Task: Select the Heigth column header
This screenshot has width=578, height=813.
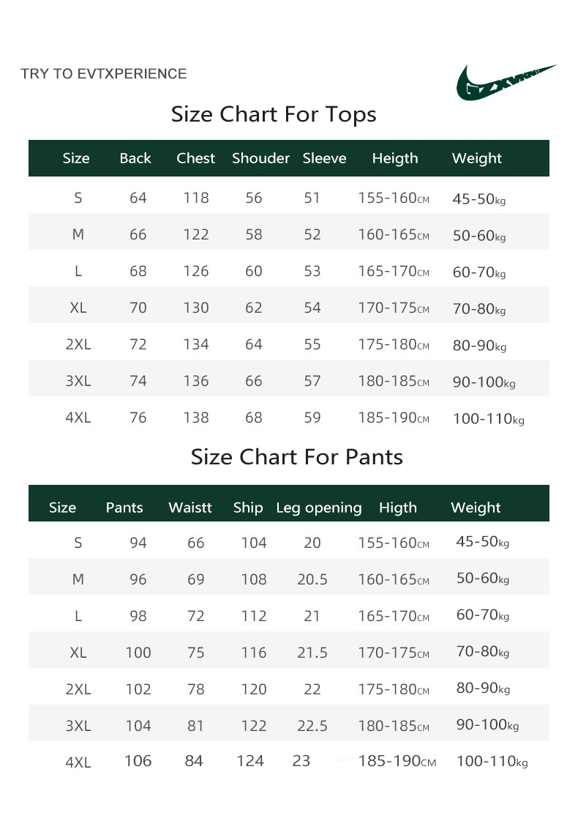Action: click(x=394, y=158)
